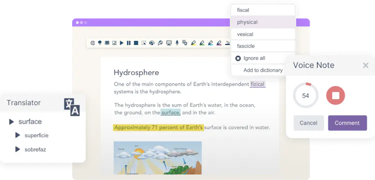The width and height of the screenshot is (375, 180).
Task: Choose the 'physical' spelling suggestion
Action: [x=263, y=22]
